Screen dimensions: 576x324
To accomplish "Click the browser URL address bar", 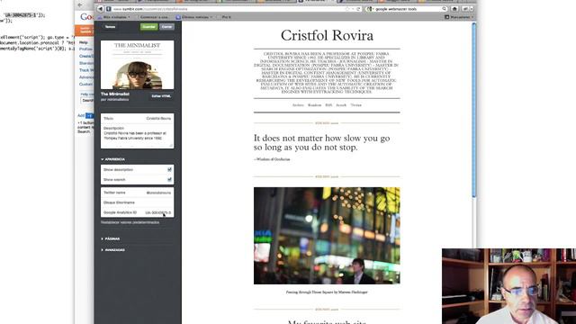I will coord(228,9).
